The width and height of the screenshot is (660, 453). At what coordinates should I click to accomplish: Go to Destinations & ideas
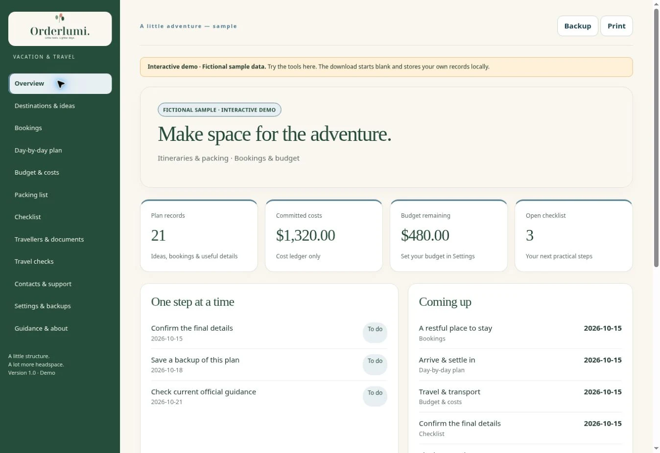coord(60,106)
